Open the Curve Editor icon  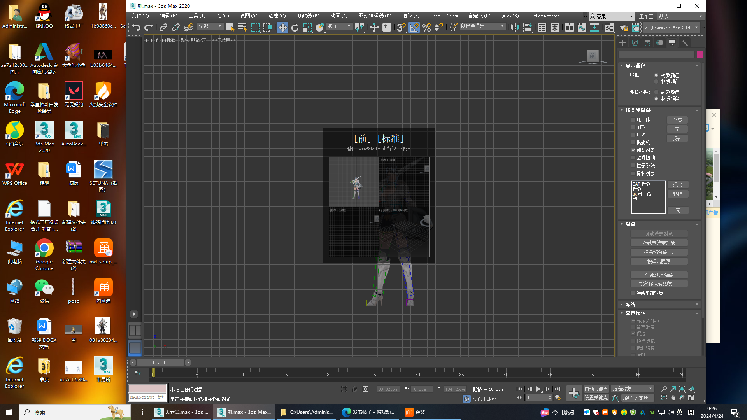[582, 27]
